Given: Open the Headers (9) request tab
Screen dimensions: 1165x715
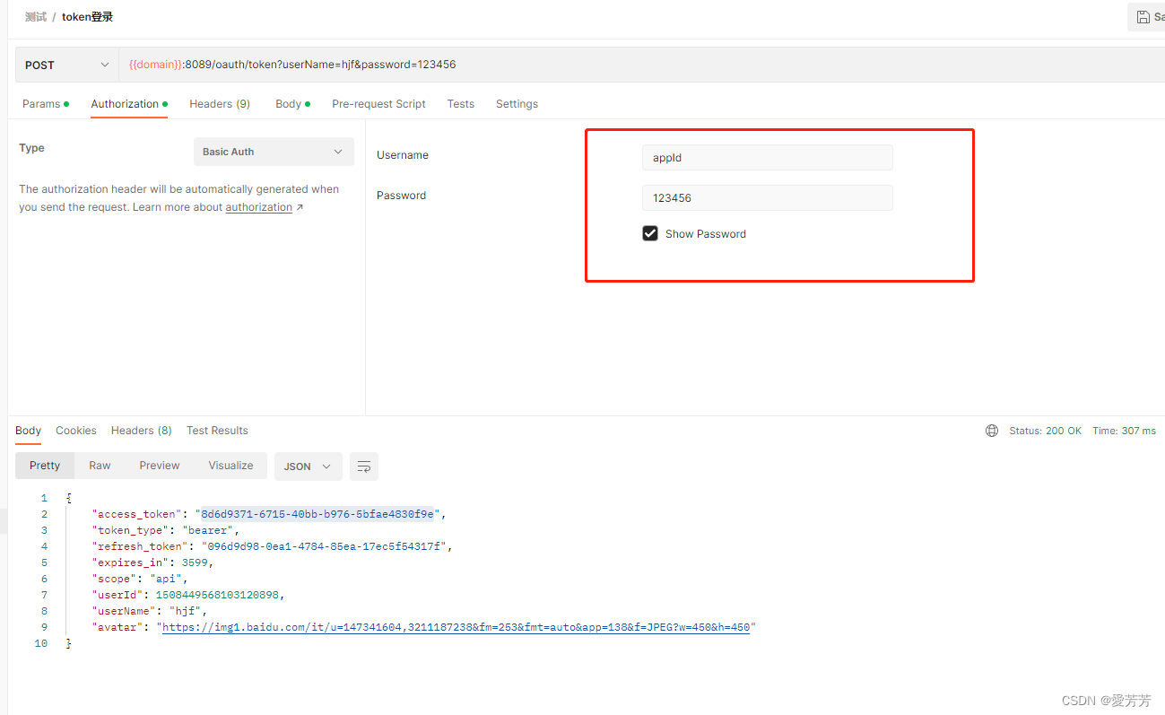Looking at the screenshot, I should (219, 103).
